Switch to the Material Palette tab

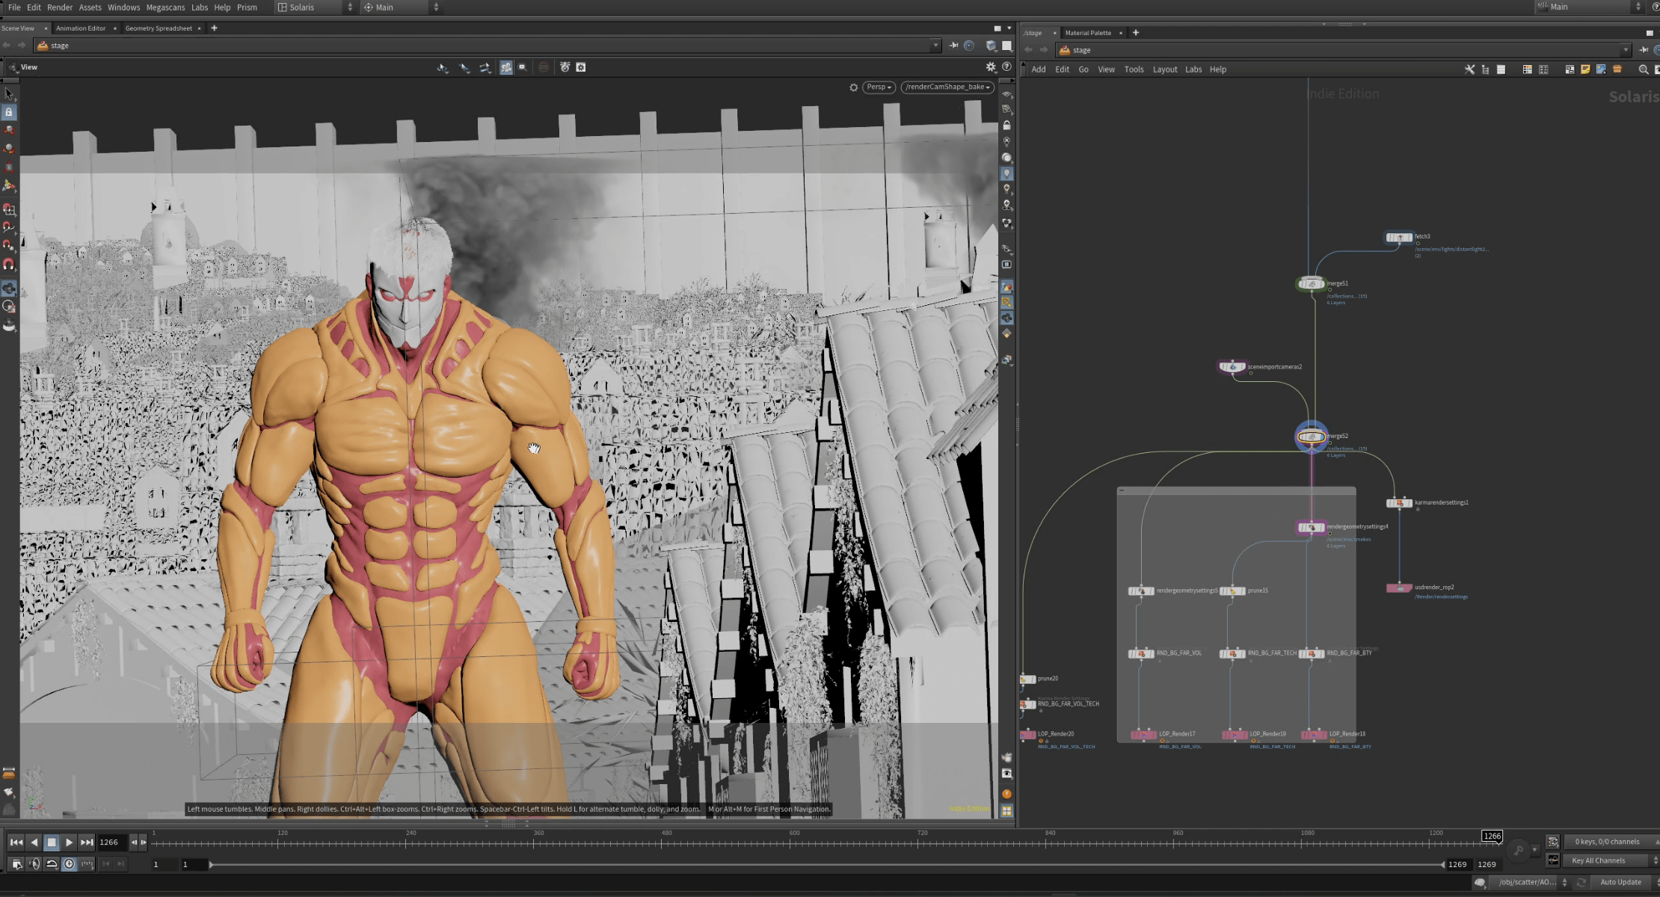click(1088, 33)
